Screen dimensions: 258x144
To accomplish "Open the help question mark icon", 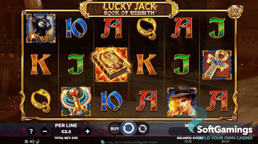I will (x=31, y=131).
